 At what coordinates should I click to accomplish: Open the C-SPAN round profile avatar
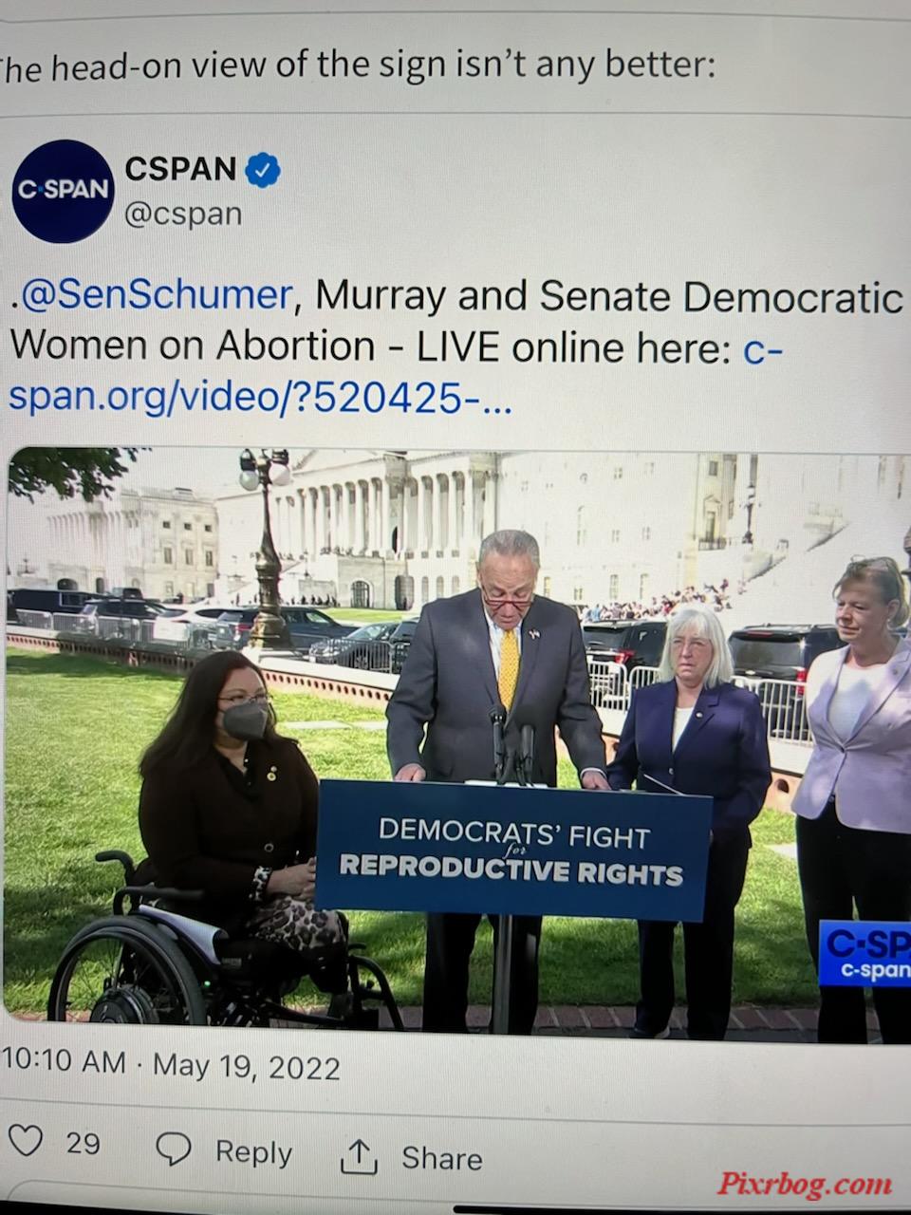tap(63, 190)
